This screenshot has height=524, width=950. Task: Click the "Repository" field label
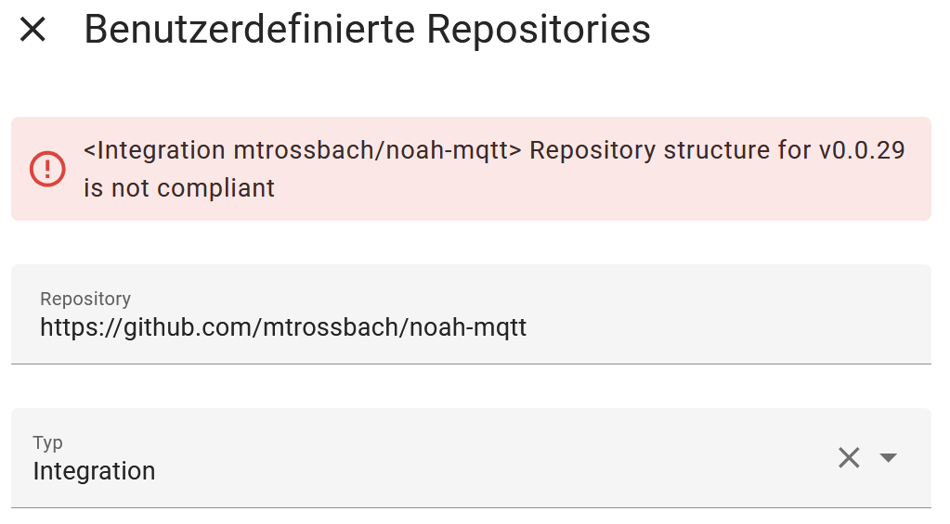[x=85, y=299]
